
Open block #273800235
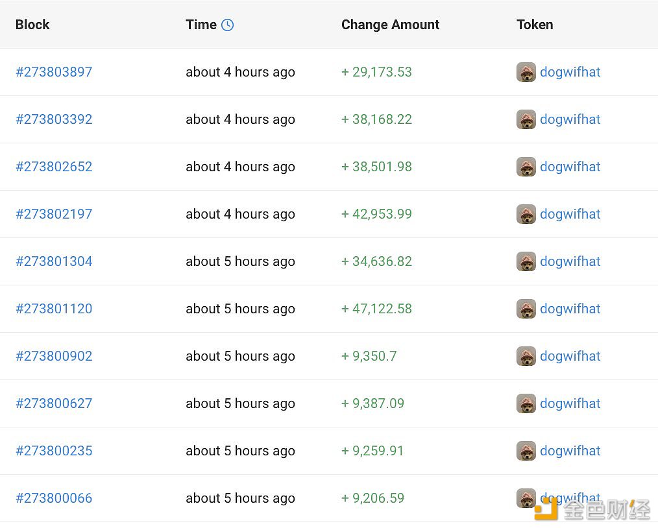coord(54,451)
